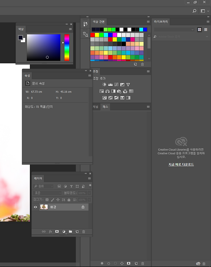Image resolution: width=211 pixels, height=267 pixels.
Task: Add a Channel Mixer adjustment
Action: pos(125,91)
